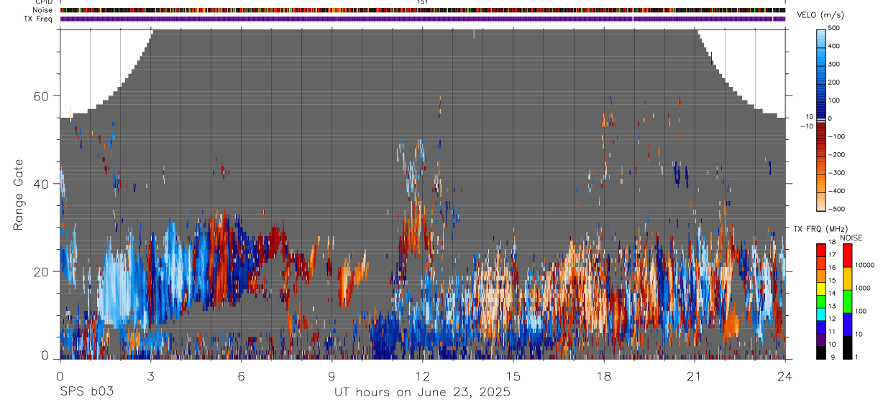Image resolution: width=883 pixels, height=407 pixels.
Task: Pick the red top swatch of noise legend
Action: [847, 256]
